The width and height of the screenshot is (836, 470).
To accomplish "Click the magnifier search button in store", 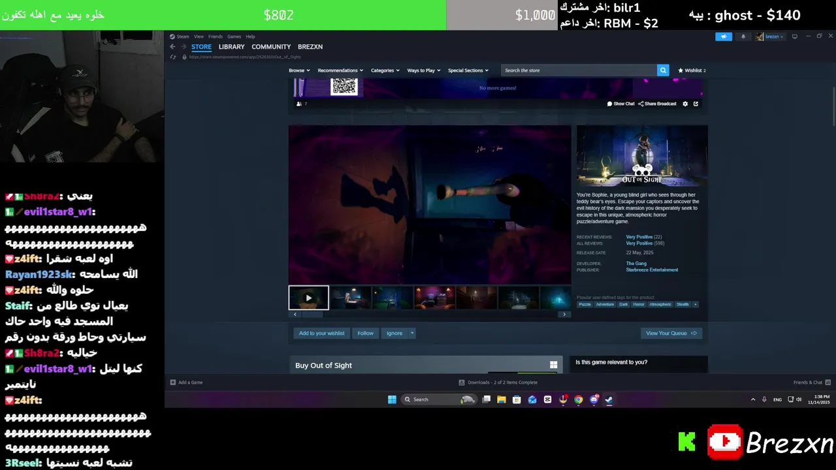I will click(663, 70).
